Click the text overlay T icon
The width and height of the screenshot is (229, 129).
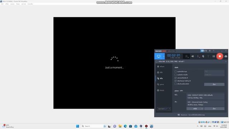208,56
